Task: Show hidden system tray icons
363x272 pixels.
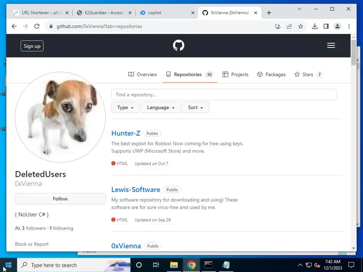Action: [x=300, y=265]
